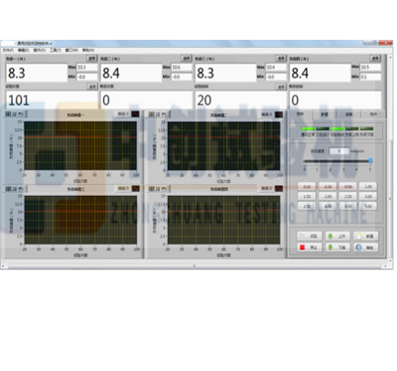Select cursor tool in bottom-left graph palette
Image resolution: width=397 pixels, height=371 pixels.
click(8, 189)
